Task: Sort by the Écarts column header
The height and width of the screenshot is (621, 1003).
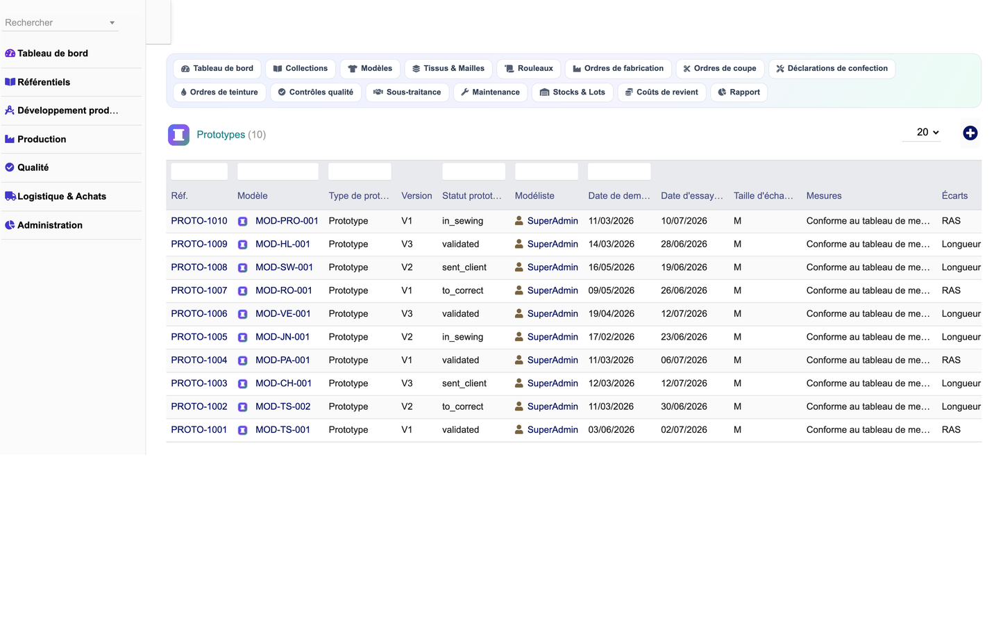Action: point(954,196)
